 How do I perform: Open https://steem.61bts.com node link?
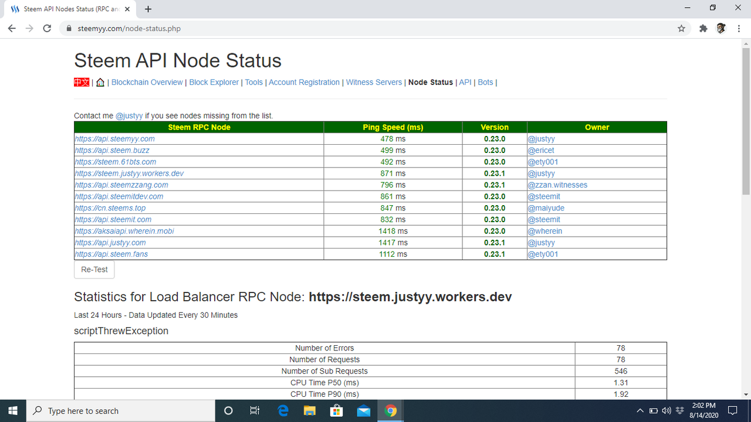(116, 162)
